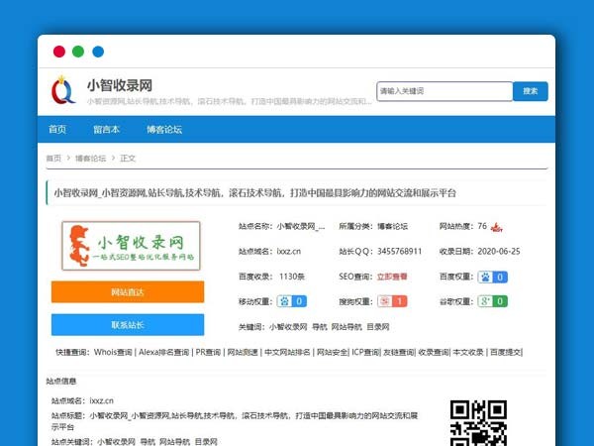This screenshot has width=594, height=446.
Task: Click the QR code image
Action: (478, 423)
